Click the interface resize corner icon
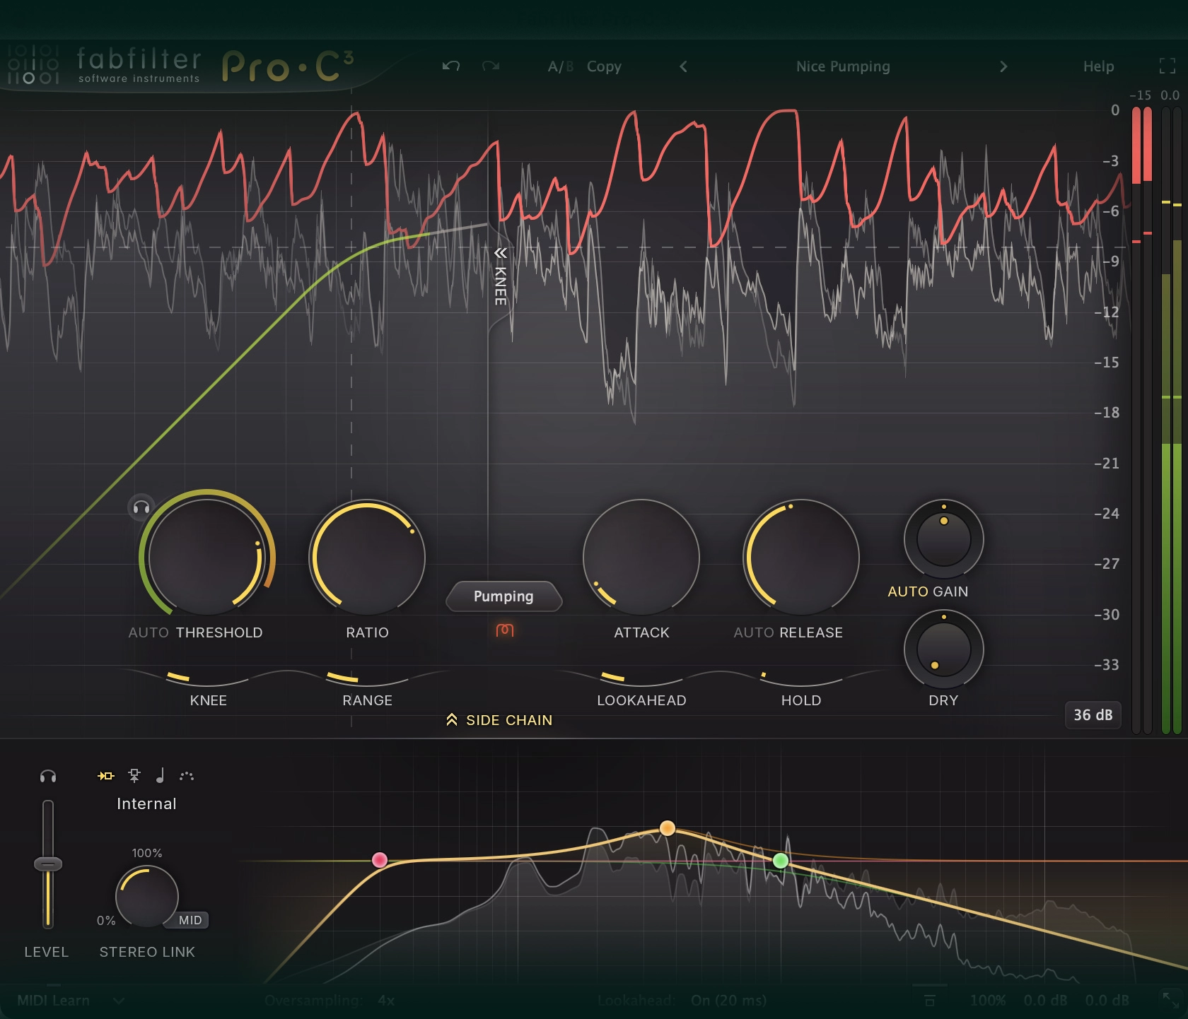 (1170, 1000)
